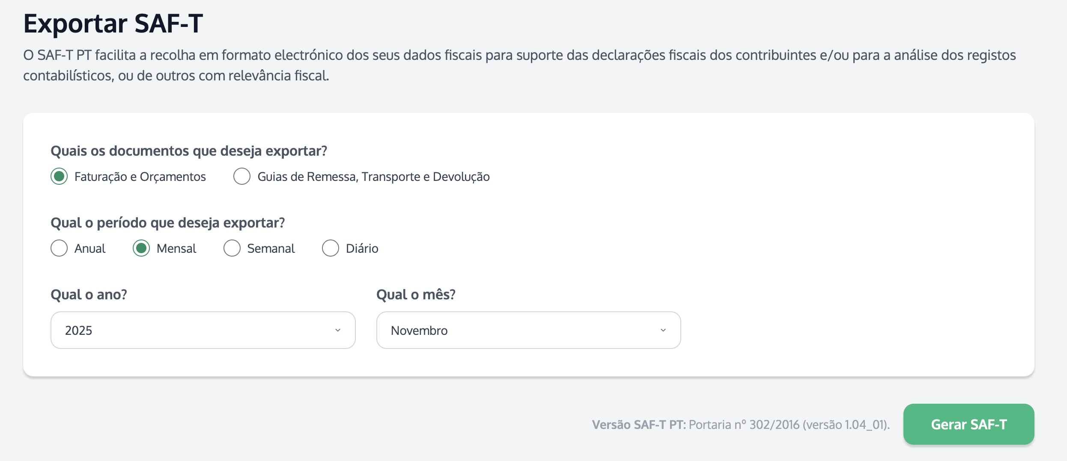Image resolution: width=1067 pixels, height=461 pixels.
Task: Click the Diário radio circle
Action: click(331, 248)
